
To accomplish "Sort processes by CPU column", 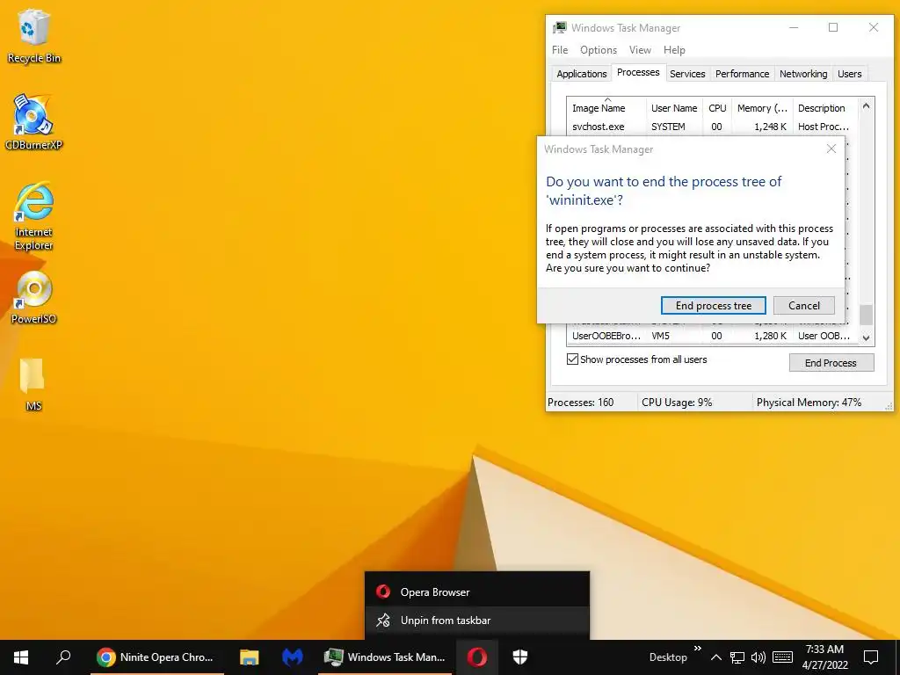I will (x=717, y=108).
